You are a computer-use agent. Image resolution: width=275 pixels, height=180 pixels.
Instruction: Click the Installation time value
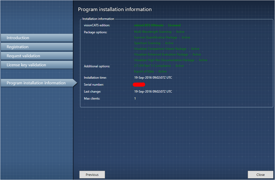tap(153, 77)
